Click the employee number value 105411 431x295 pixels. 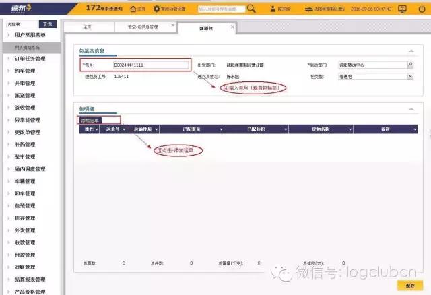click(121, 76)
